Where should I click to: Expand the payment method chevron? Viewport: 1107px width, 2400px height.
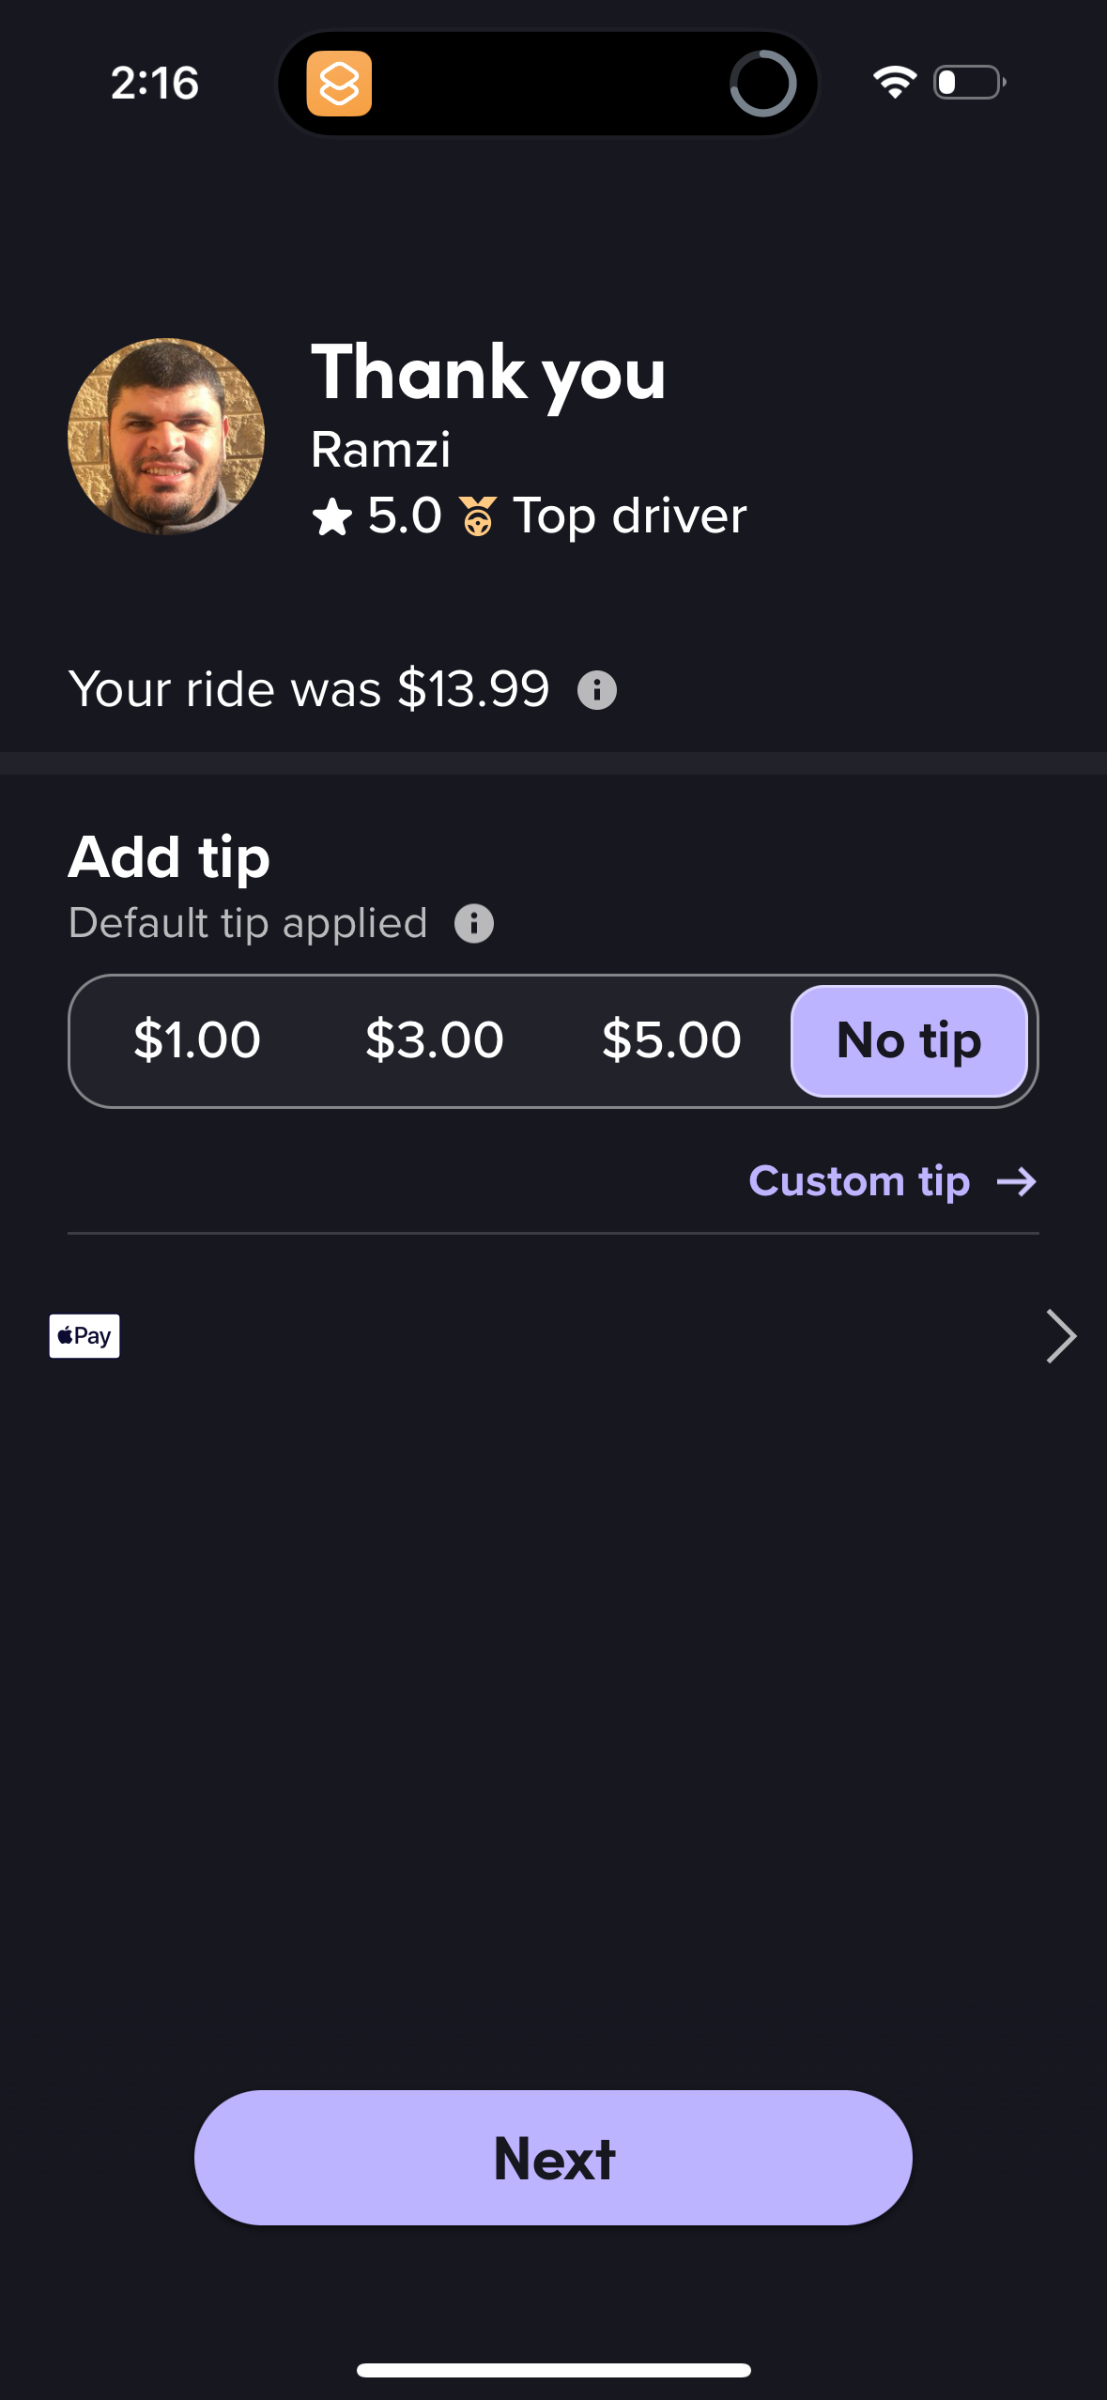(x=1060, y=1334)
